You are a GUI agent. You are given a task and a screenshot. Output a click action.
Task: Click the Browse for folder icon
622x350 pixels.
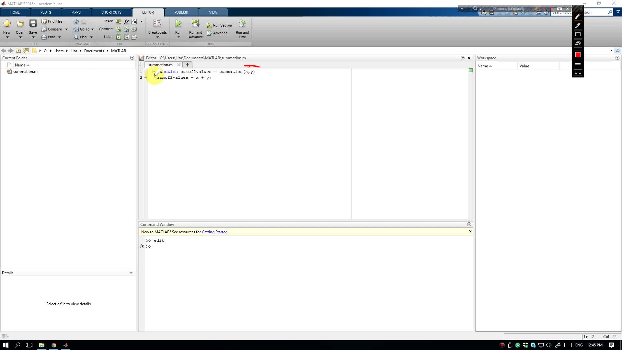coord(26,51)
